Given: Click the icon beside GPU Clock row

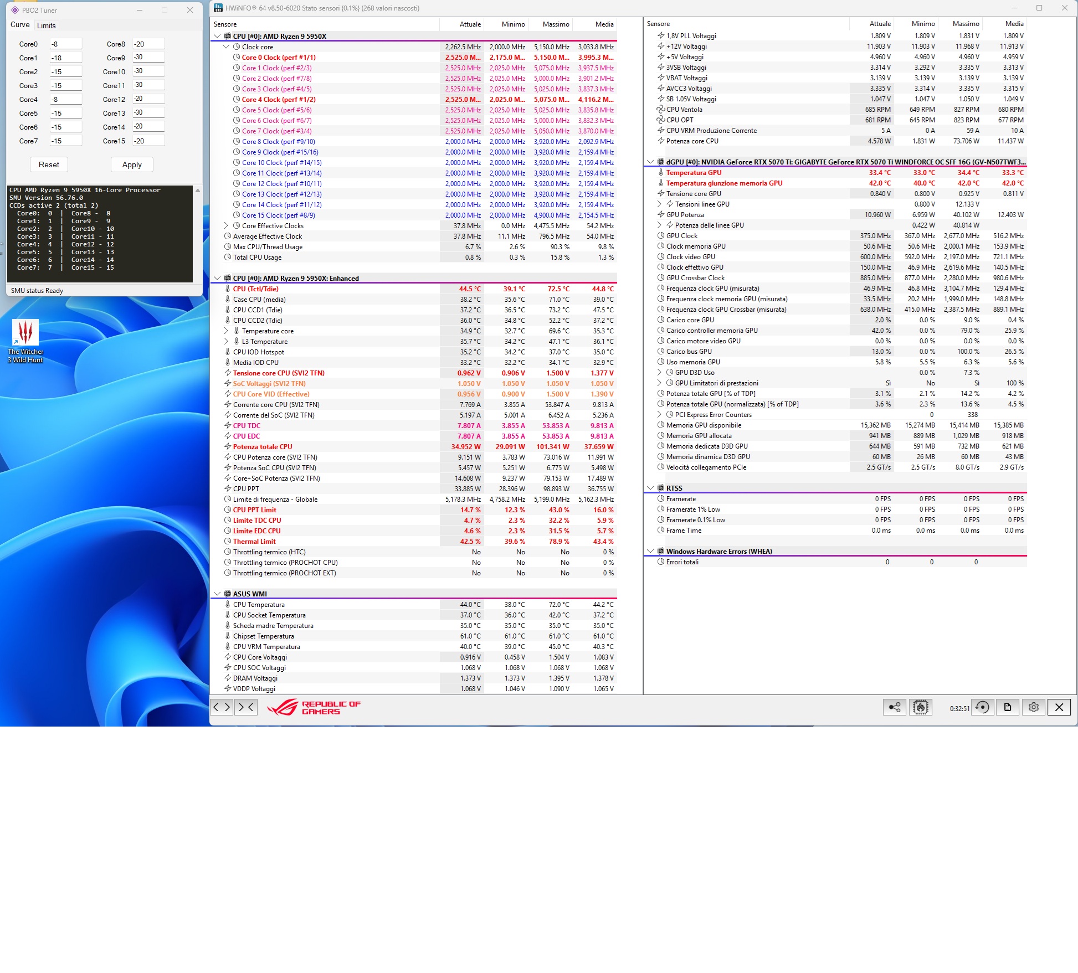Looking at the screenshot, I should 660,236.
